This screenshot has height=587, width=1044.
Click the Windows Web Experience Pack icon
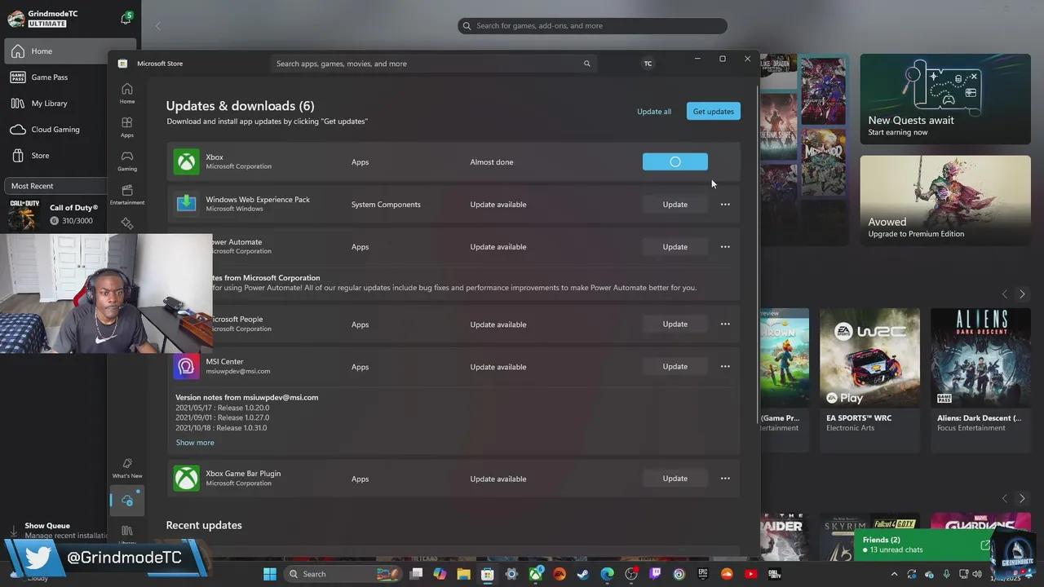pyautogui.click(x=187, y=204)
